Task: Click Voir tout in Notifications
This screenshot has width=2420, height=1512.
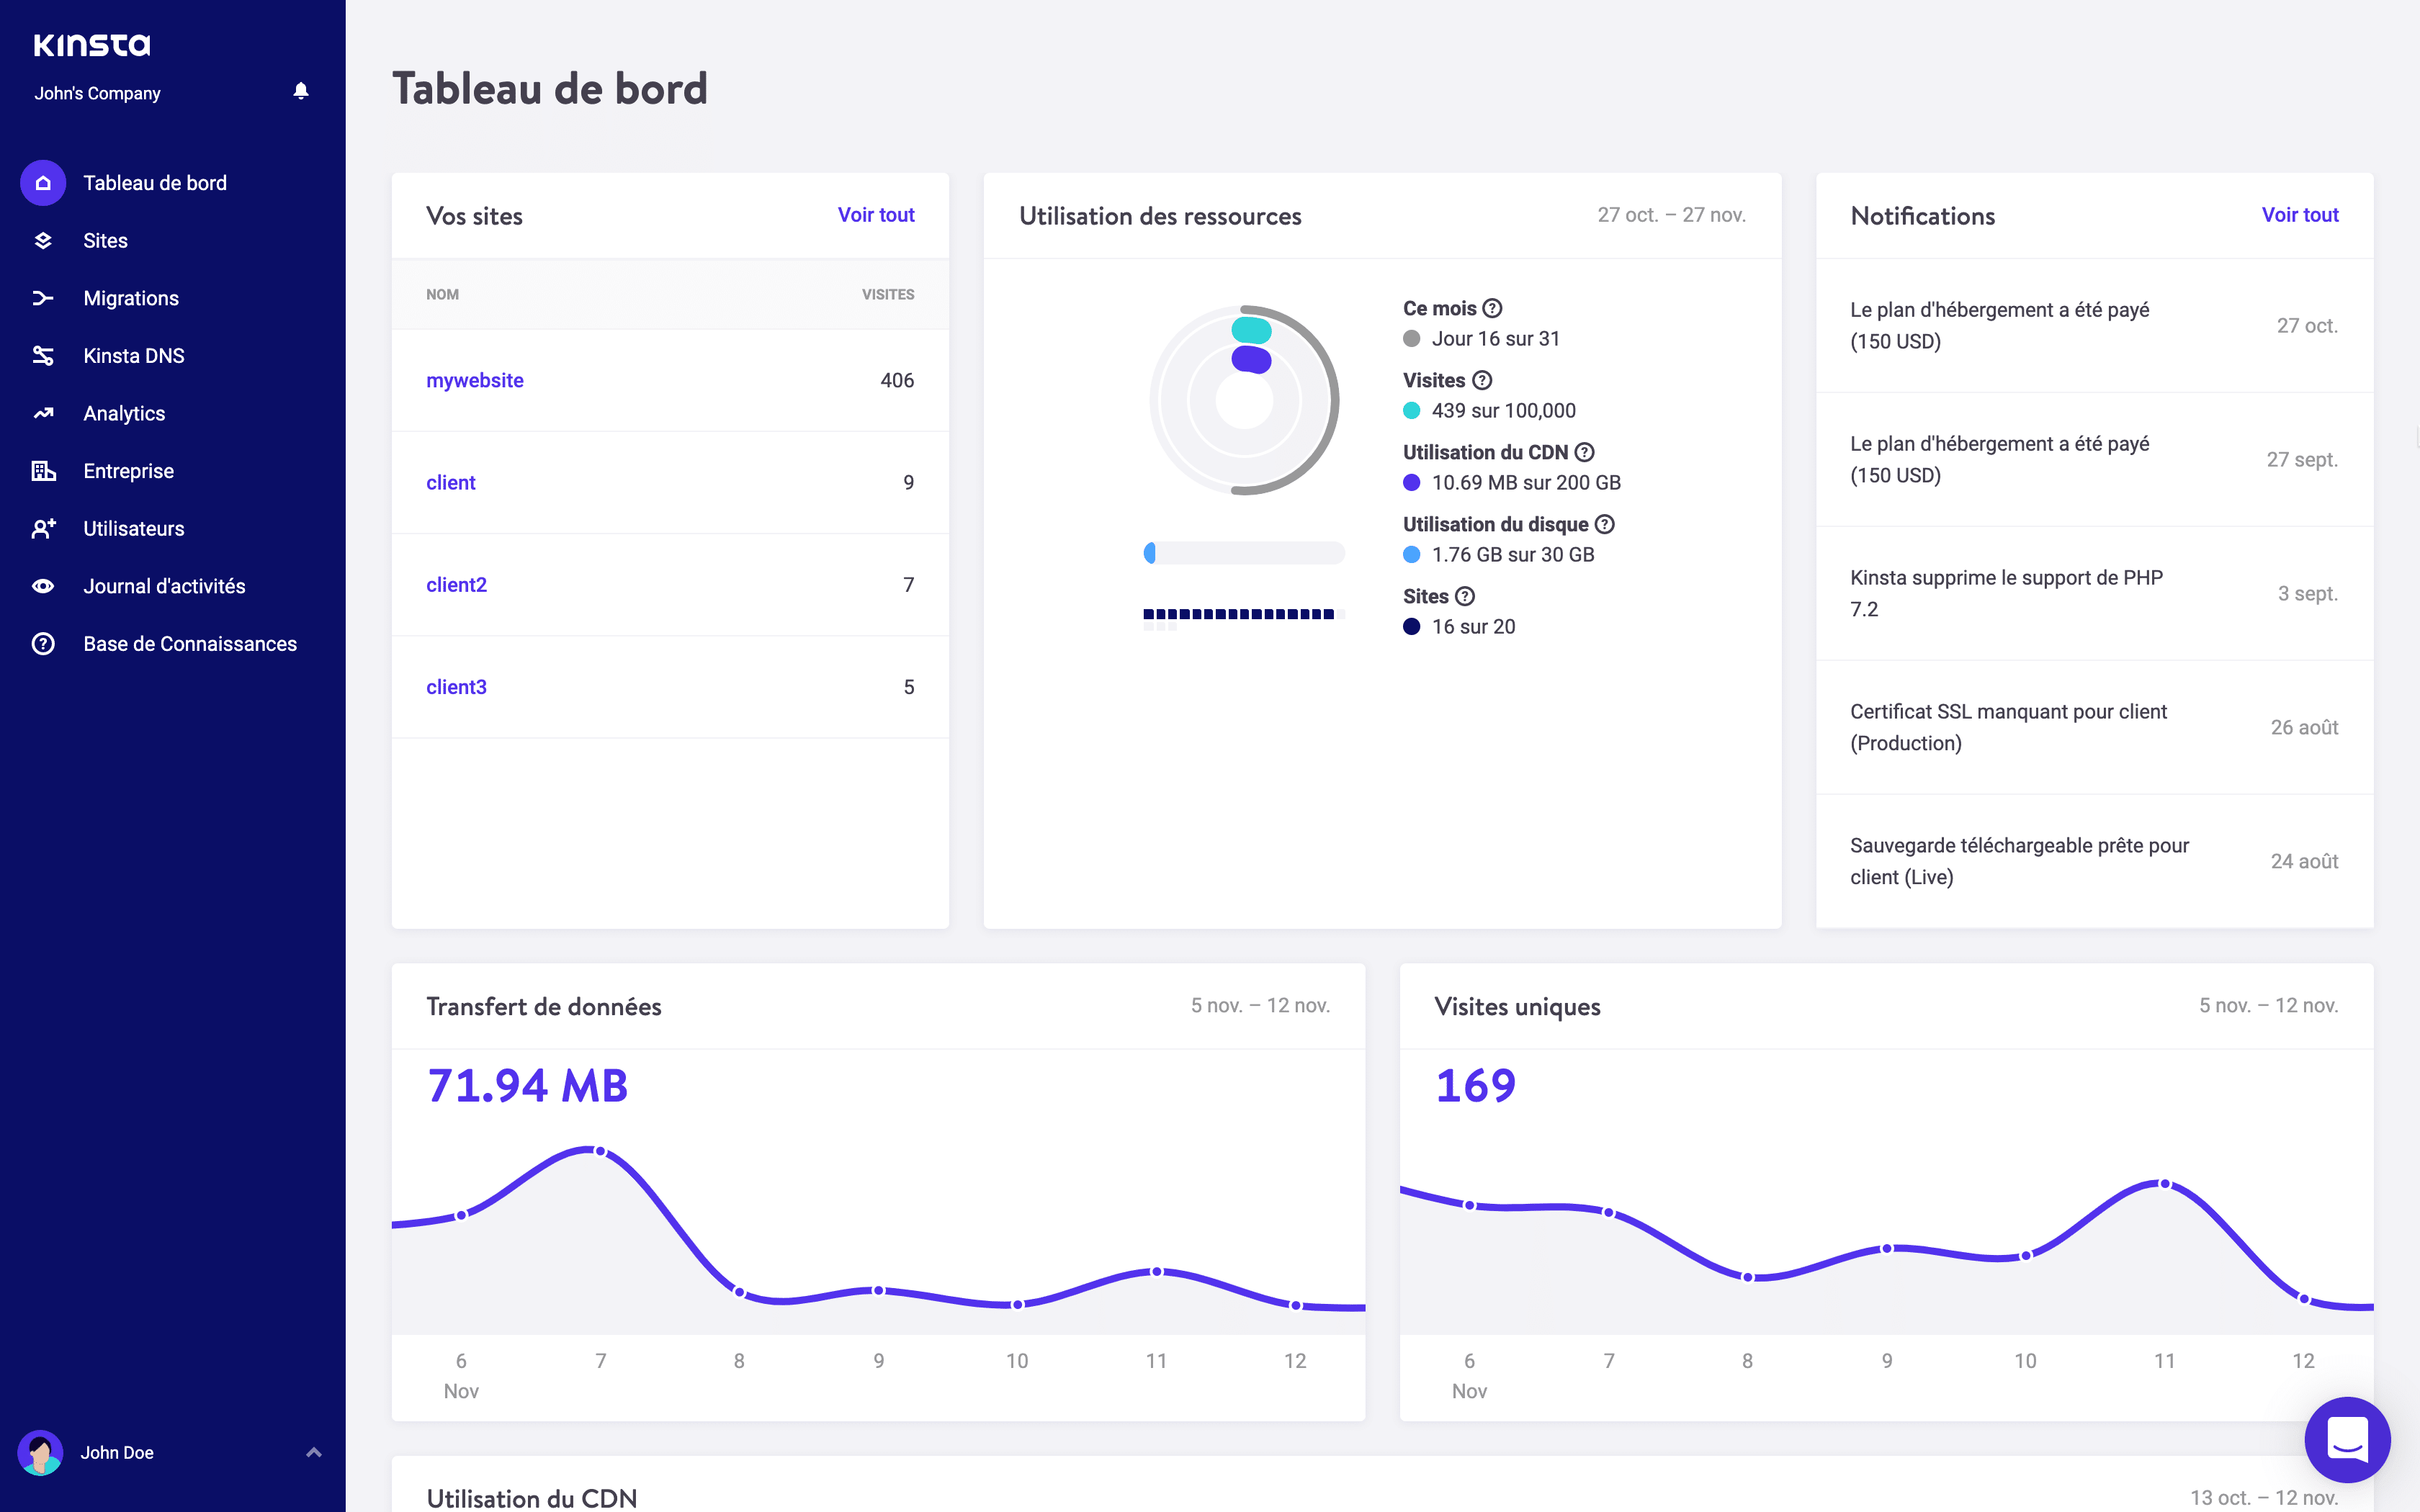Action: pos(2299,215)
